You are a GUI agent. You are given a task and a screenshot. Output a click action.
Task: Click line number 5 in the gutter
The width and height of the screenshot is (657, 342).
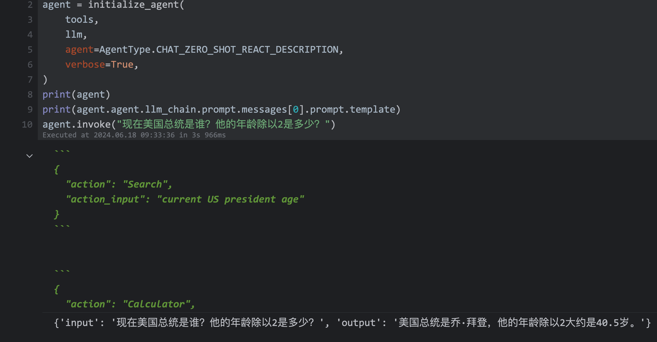[x=30, y=50]
